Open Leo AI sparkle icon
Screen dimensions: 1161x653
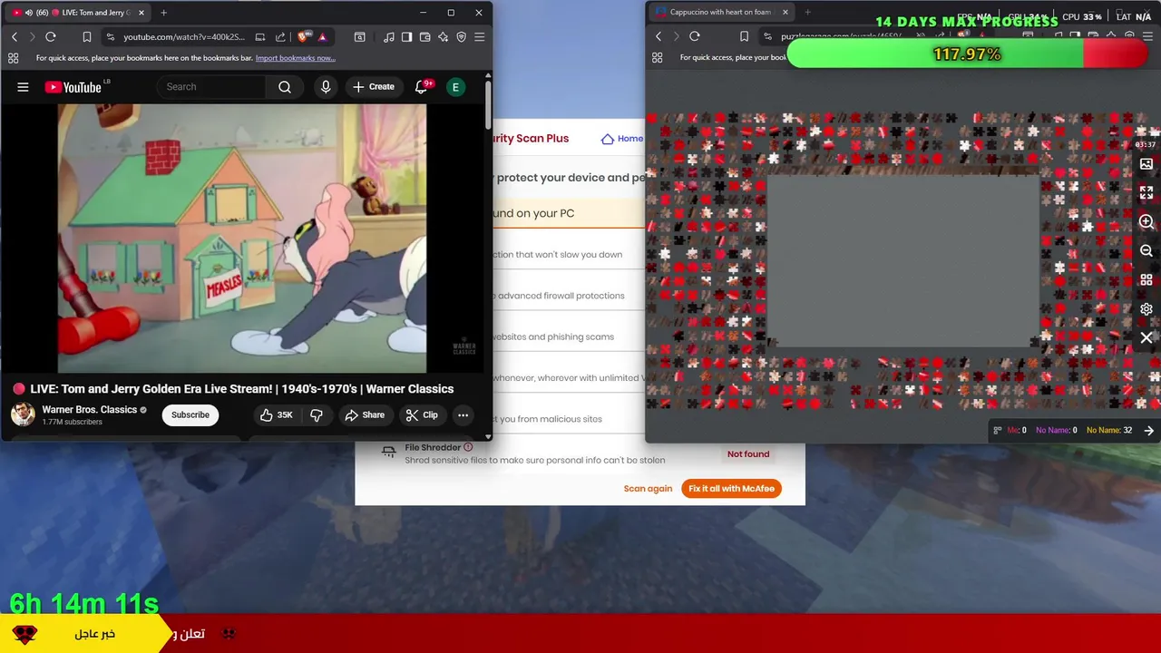tap(444, 37)
